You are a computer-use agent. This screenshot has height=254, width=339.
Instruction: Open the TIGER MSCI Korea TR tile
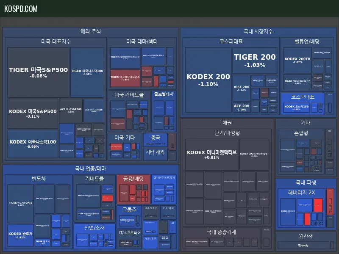[297, 82]
